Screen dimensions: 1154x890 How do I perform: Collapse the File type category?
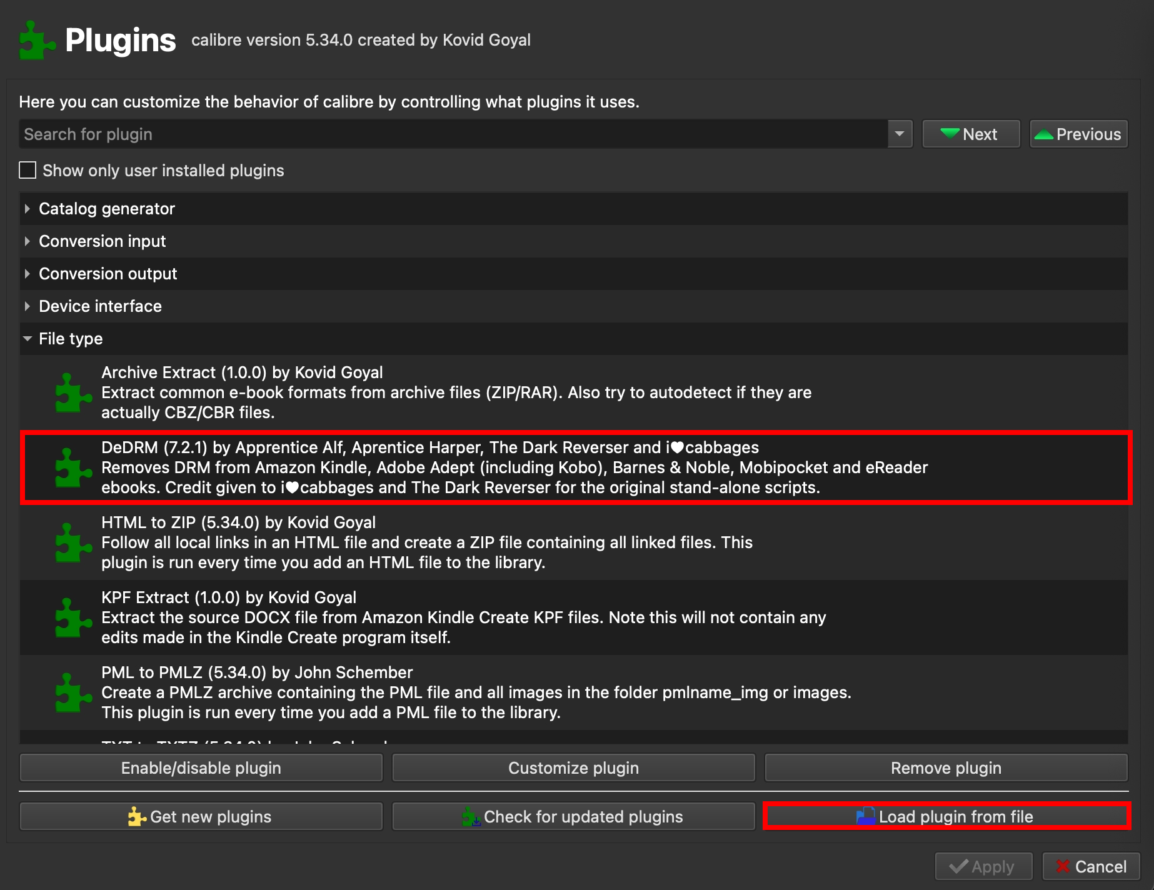(x=28, y=339)
